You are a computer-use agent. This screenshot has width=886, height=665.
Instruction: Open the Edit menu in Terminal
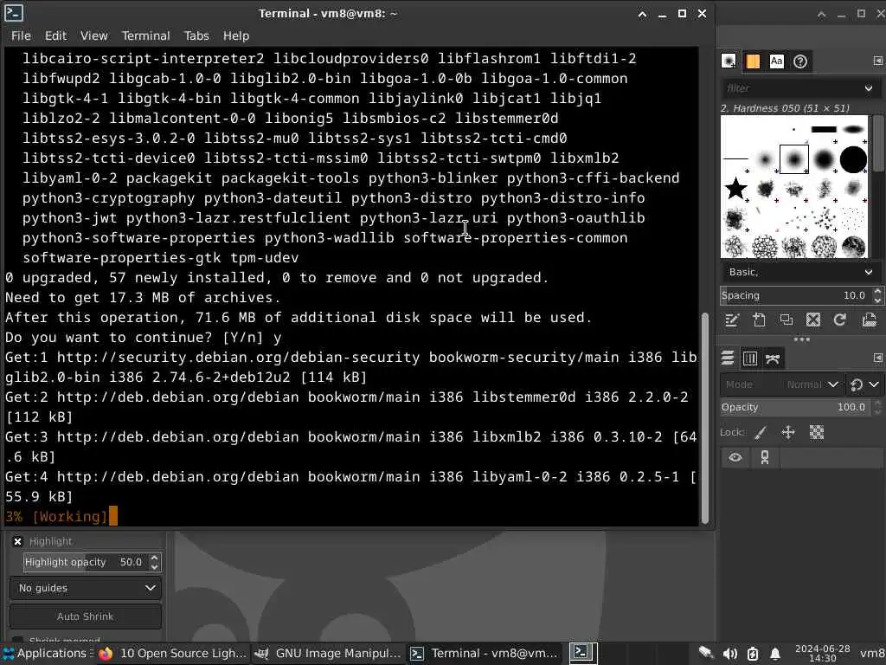click(x=55, y=36)
